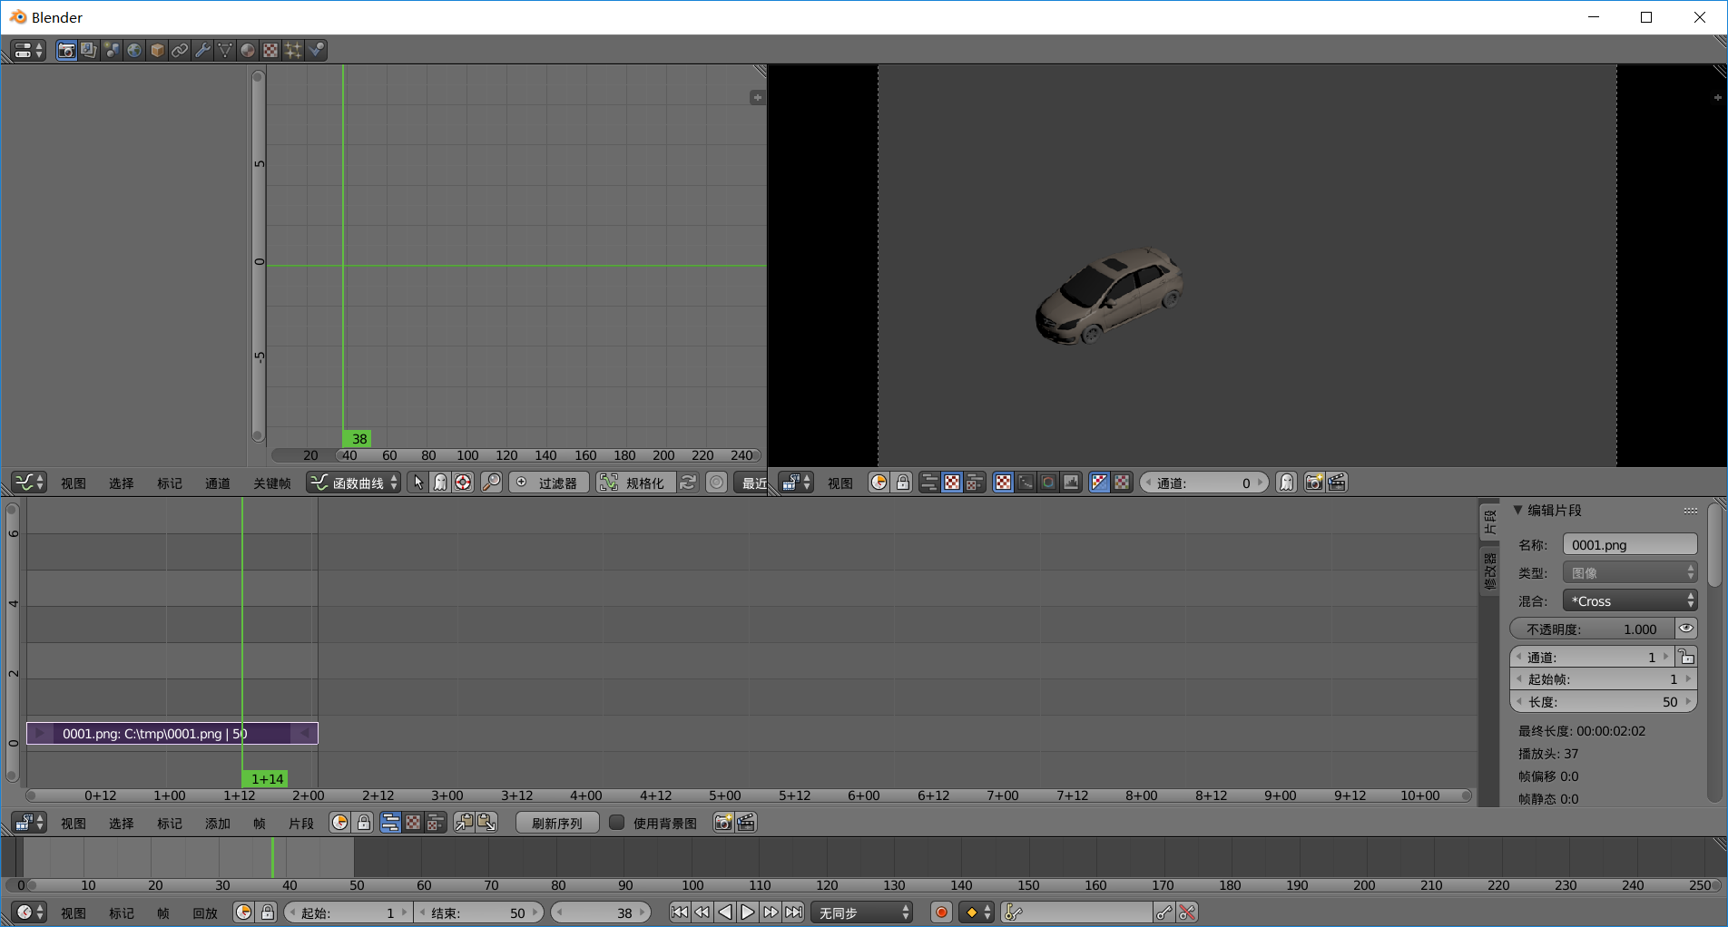Select the 0001.png strip in the sequencer
The width and height of the screenshot is (1728, 927).
[172, 733]
